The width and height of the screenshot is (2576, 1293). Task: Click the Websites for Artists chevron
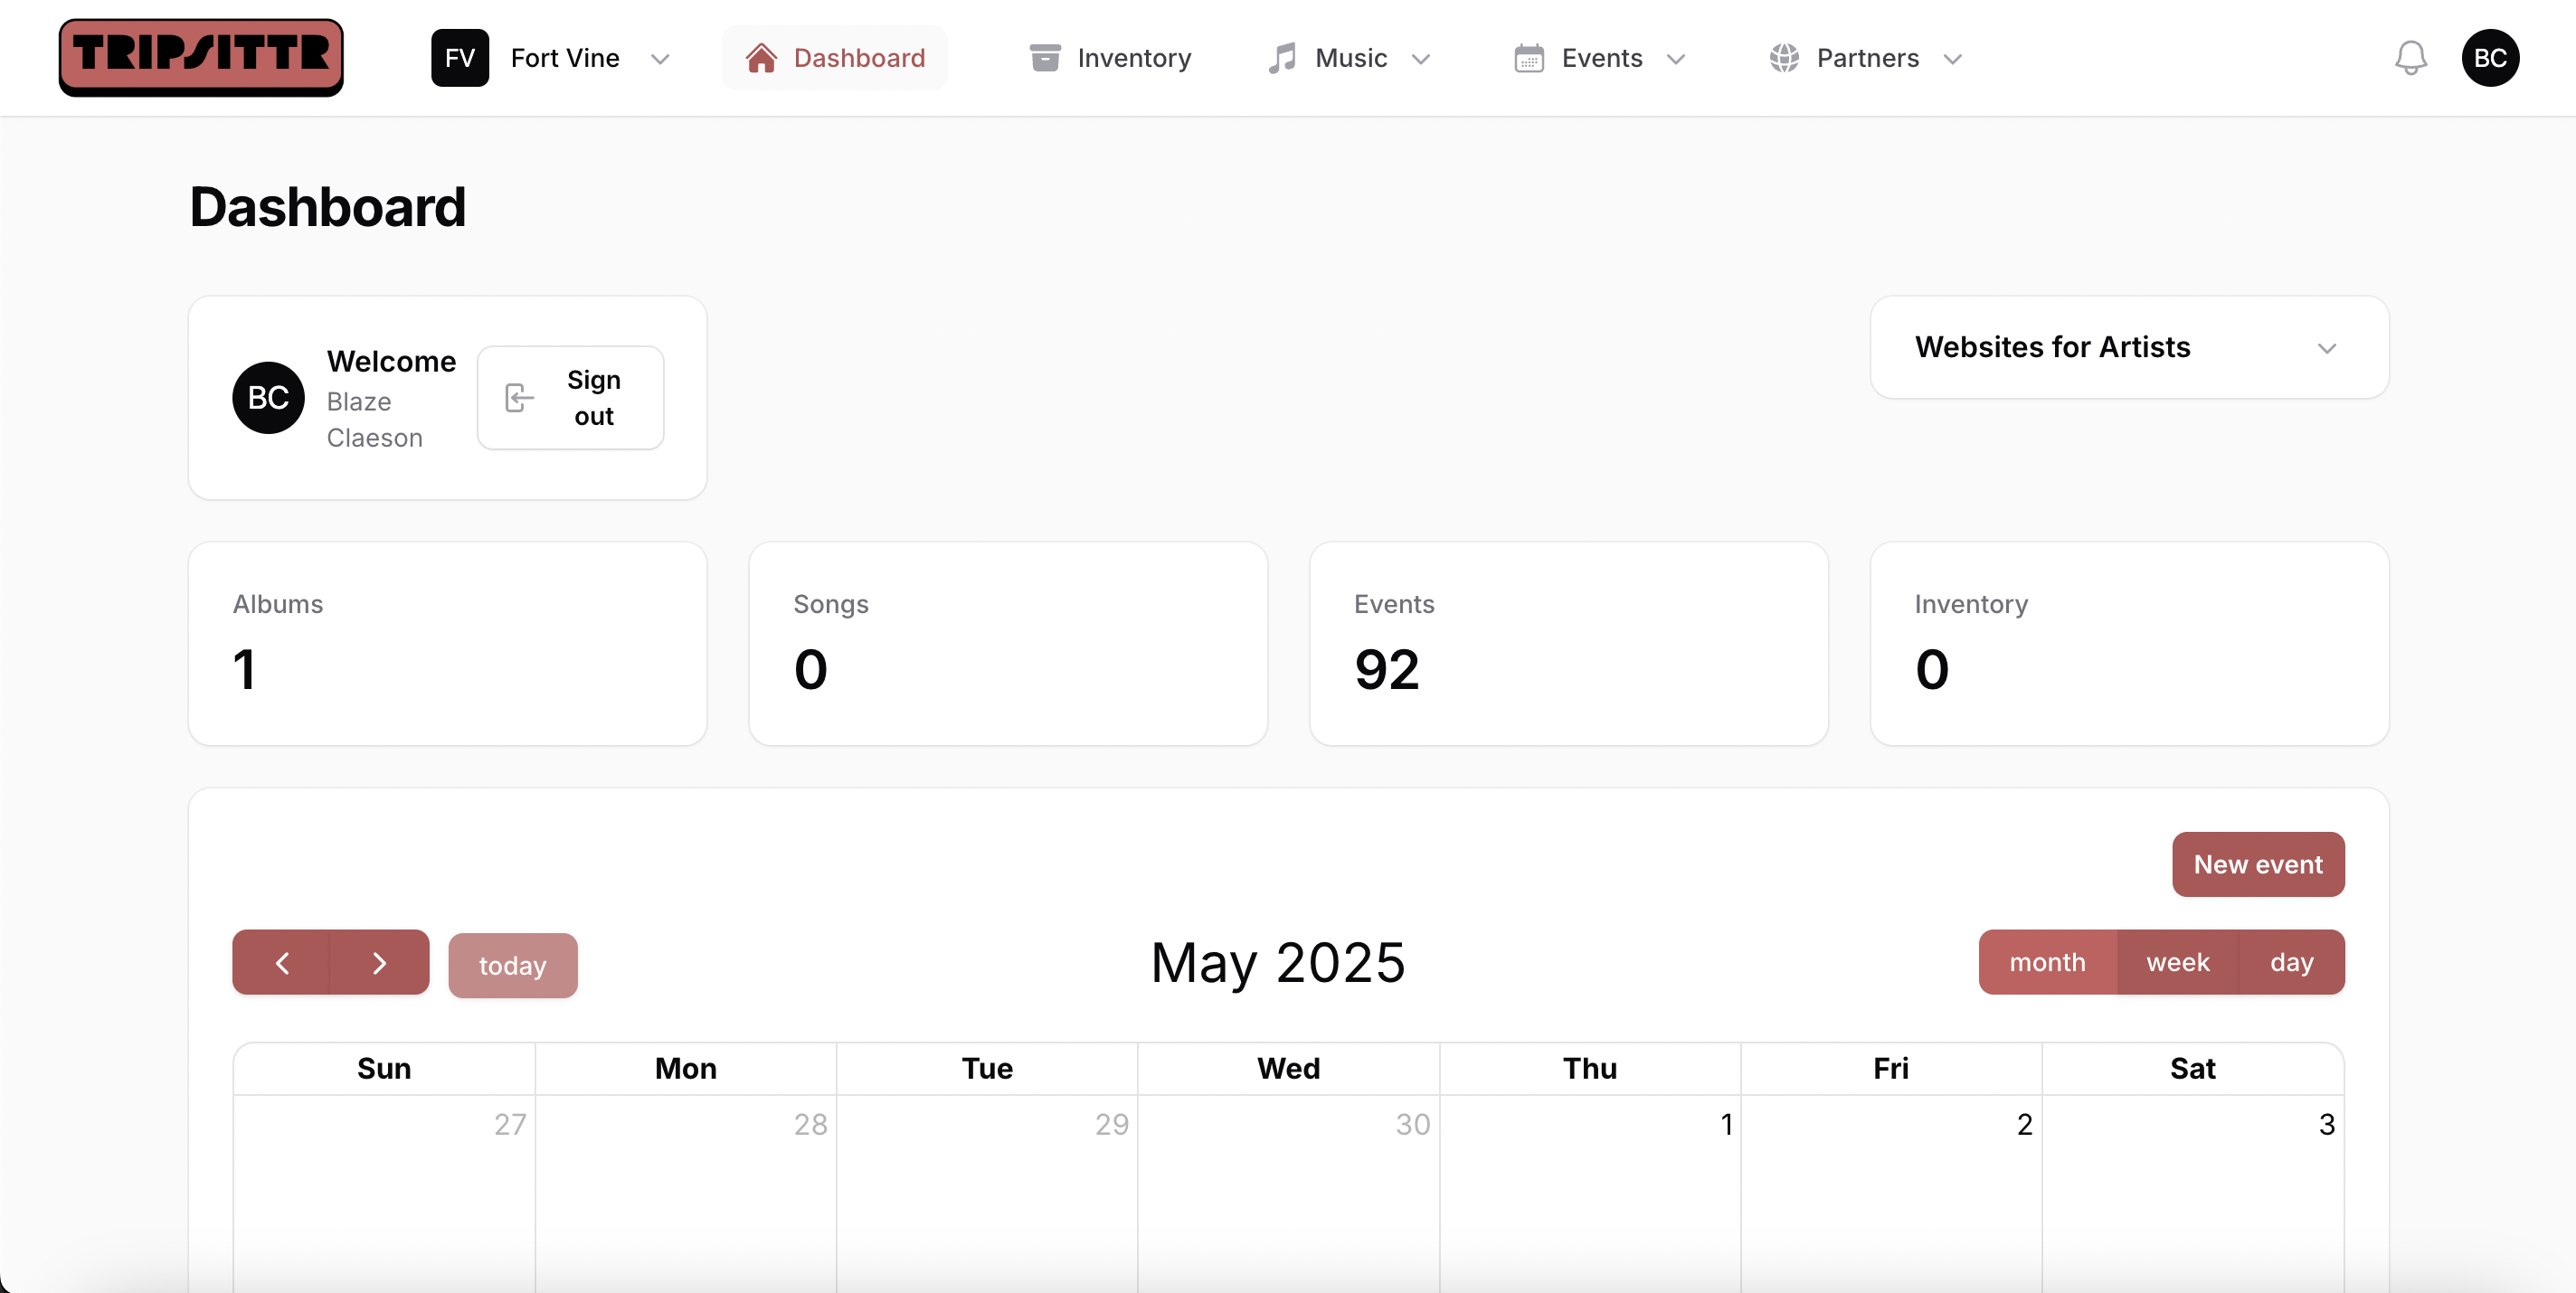[x=2327, y=348]
